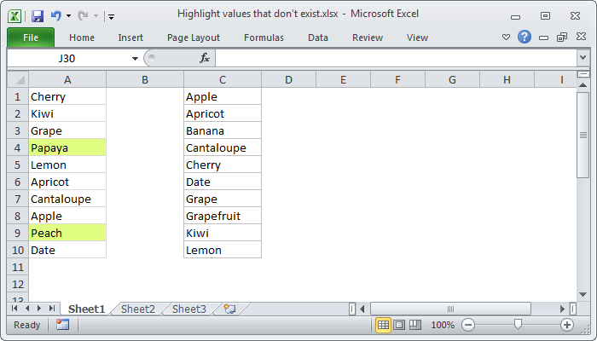Image resolution: width=597 pixels, height=341 pixels.
Task: Select highlighted cell containing Papaya
Action: click(67, 147)
